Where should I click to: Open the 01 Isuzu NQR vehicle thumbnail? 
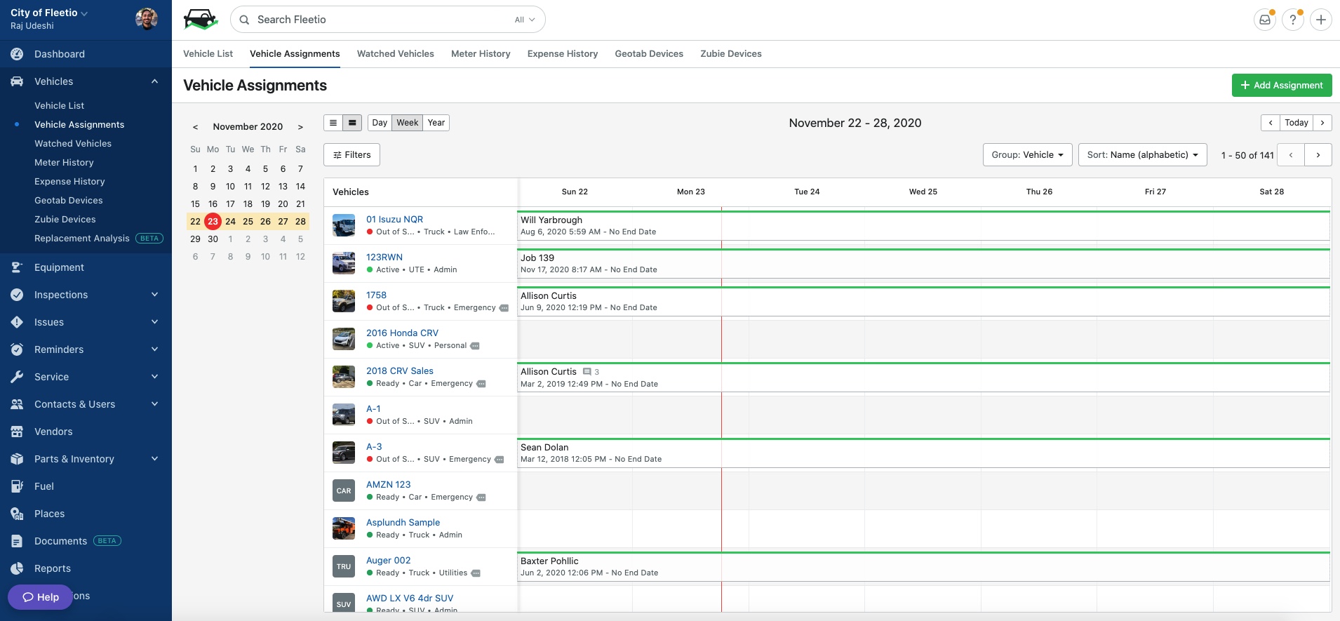click(x=344, y=225)
